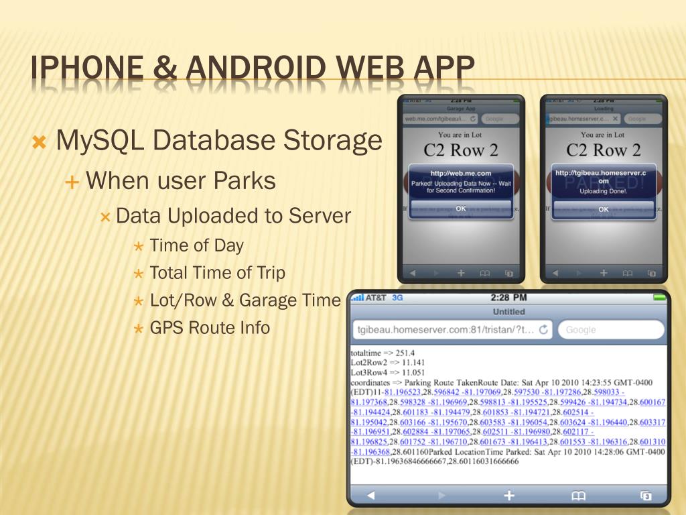Click the Google search field in the Garage App phone
686x515 pixels.
point(500,119)
